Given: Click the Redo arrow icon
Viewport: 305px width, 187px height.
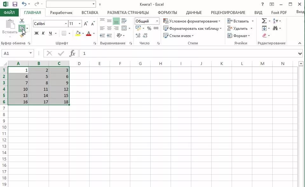Looking at the screenshot, I should [37, 4].
